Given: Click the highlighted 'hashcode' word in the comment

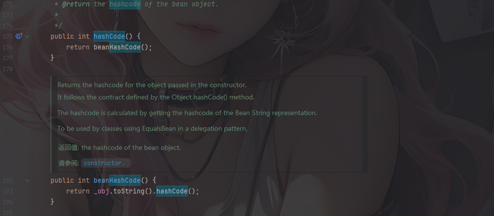Looking at the screenshot, I should (x=125, y=4).
